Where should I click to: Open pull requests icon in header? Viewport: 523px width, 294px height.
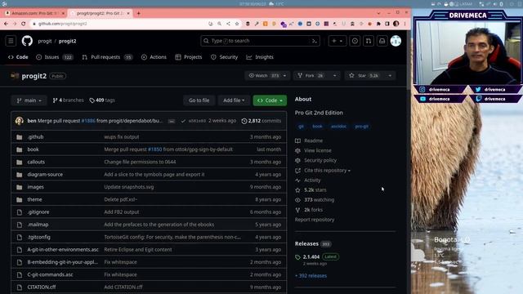coord(369,41)
